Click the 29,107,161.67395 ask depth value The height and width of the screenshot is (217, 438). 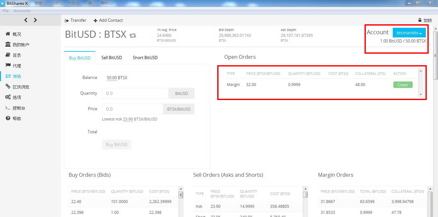tap(297, 35)
